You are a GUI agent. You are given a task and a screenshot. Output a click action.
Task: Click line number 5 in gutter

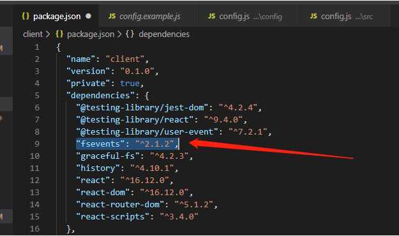pos(37,96)
